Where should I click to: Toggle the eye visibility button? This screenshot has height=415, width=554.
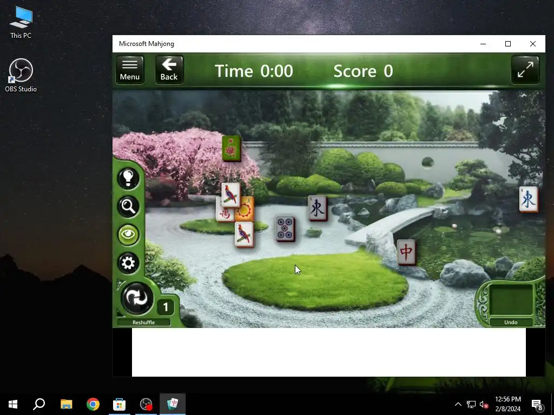click(128, 235)
